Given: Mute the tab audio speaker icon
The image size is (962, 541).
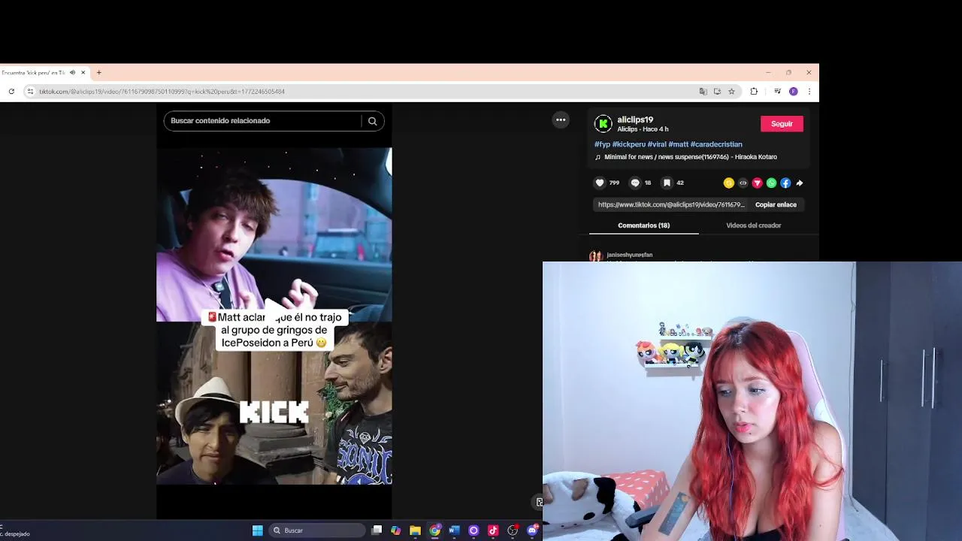Looking at the screenshot, I should 72,73.
